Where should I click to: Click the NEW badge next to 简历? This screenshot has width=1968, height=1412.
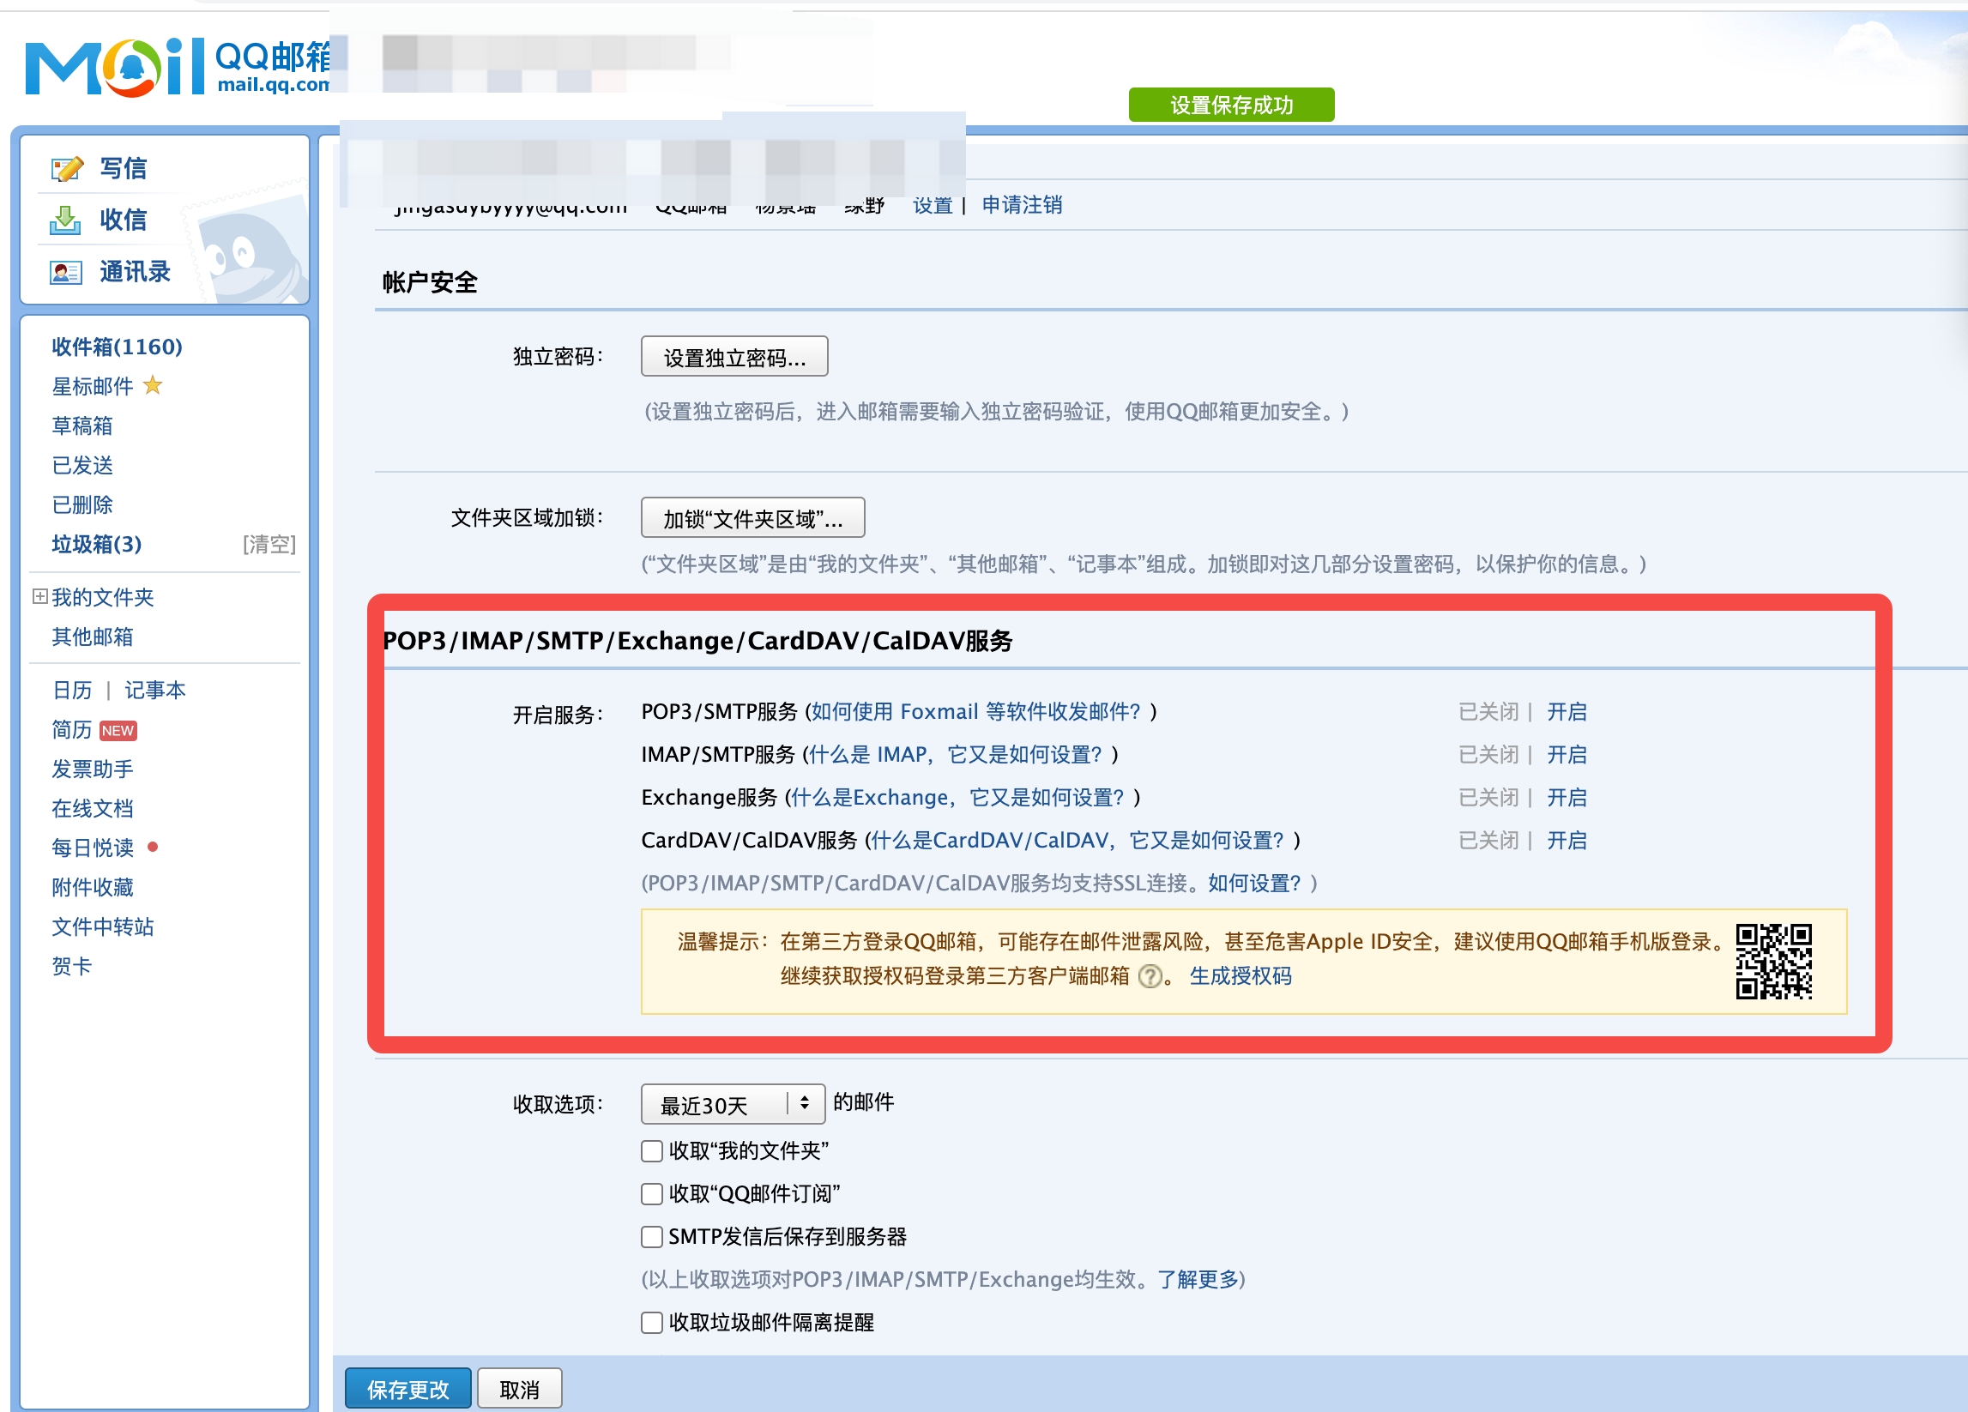(118, 731)
